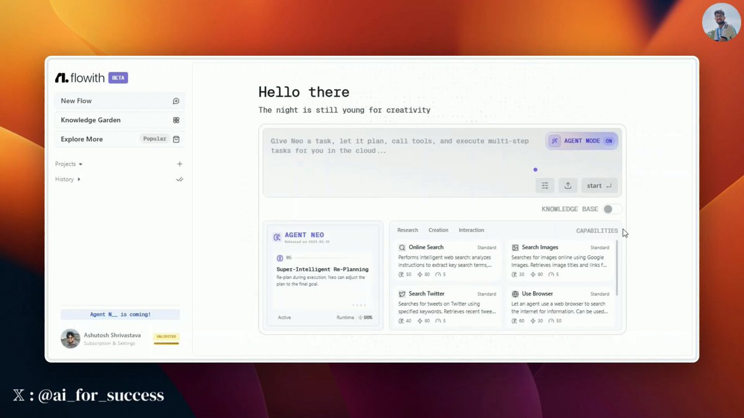Click the flowith logo

(80, 78)
